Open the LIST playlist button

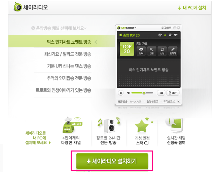pos(173,93)
